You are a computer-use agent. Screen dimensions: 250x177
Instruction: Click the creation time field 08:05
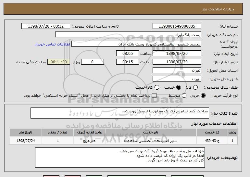click(x=128, y=53)
